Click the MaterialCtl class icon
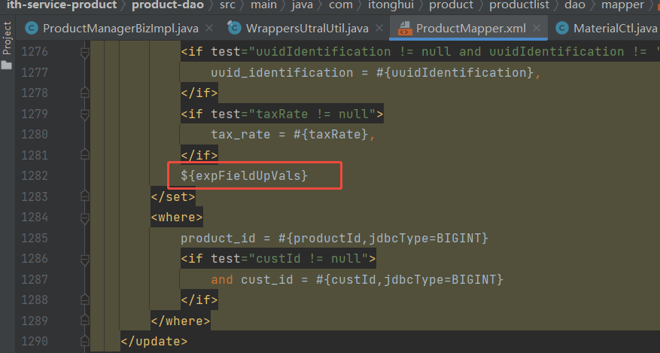 click(x=562, y=28)
